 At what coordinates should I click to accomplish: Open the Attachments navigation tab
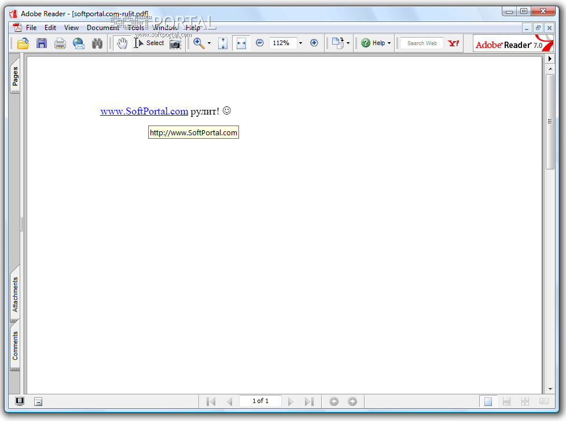[x=15, y=294]
